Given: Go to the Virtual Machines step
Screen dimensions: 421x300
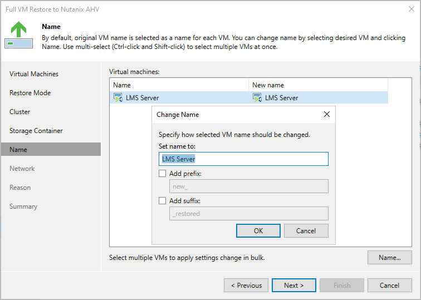Looking at the screenshot, I should (x=34, y=74).
